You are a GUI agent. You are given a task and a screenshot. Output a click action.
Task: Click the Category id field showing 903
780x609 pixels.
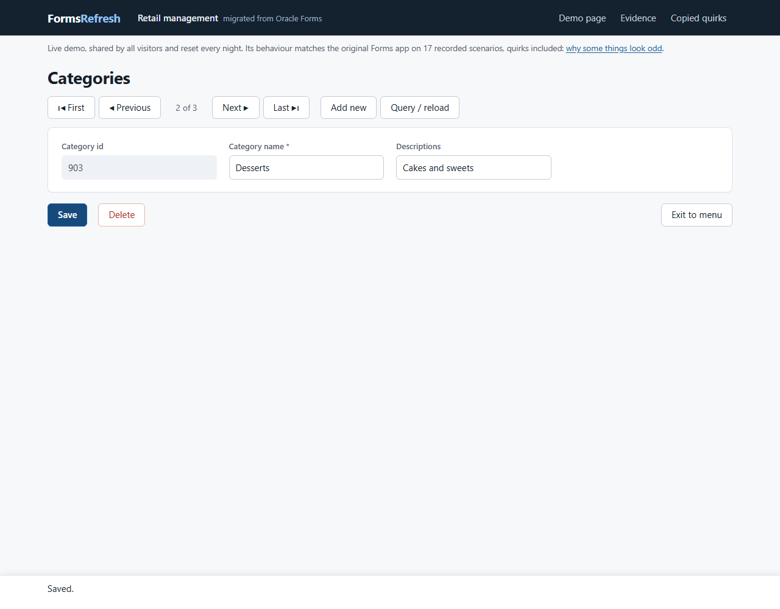(139, 167)
